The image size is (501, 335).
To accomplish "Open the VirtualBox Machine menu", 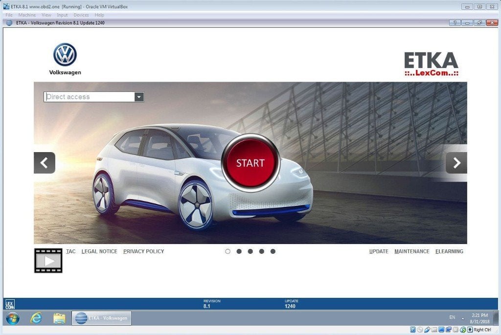I will click(27, 15).
